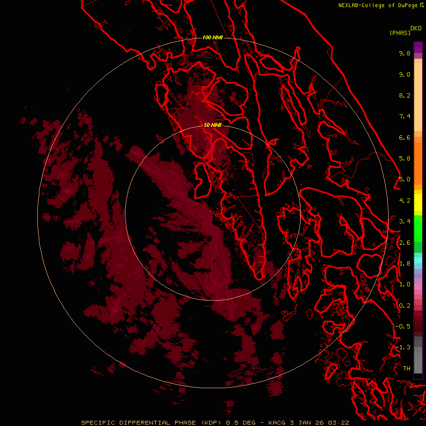
Task: Click the -1.3 value on the color scale
Action: [403, 347]
